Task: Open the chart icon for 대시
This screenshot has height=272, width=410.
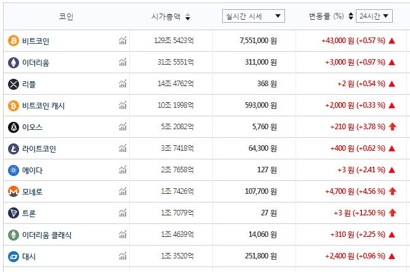Action: (123, 257)
